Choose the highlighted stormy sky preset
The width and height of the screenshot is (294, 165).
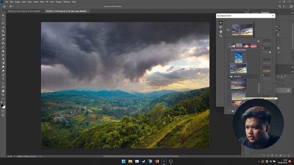(x=238, y=68)
